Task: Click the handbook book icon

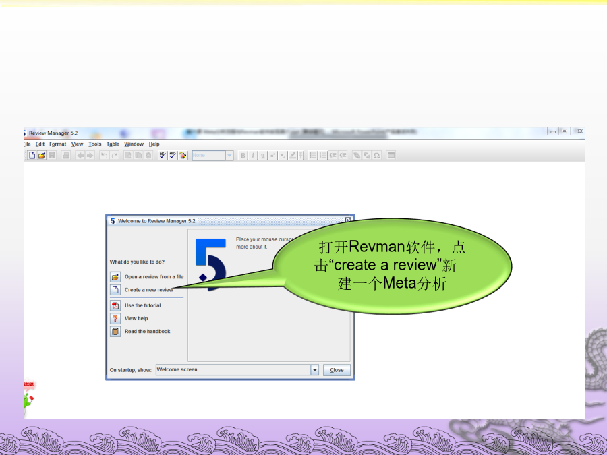Action: point(115,332)
